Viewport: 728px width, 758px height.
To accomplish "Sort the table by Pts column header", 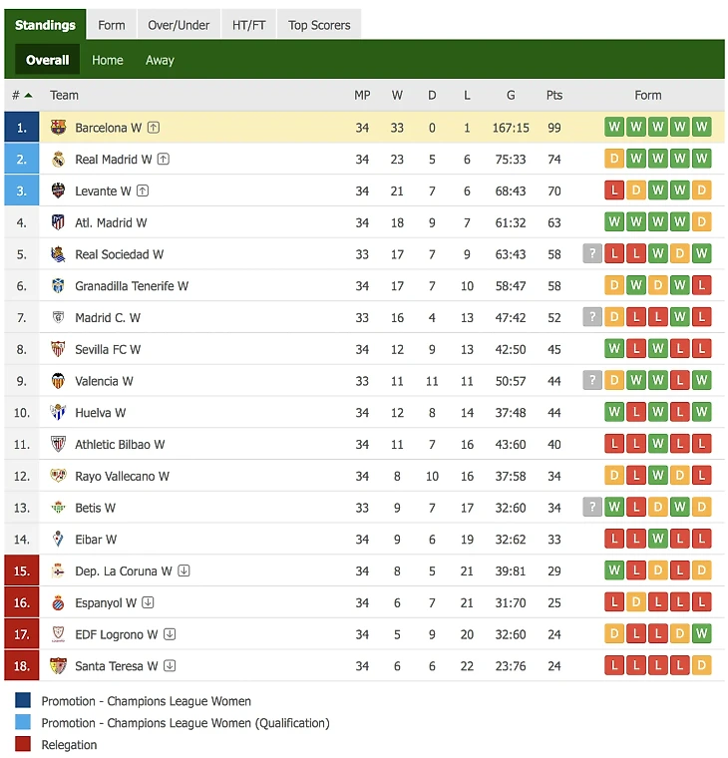I will pyautogui.click(x=554, y=96).
